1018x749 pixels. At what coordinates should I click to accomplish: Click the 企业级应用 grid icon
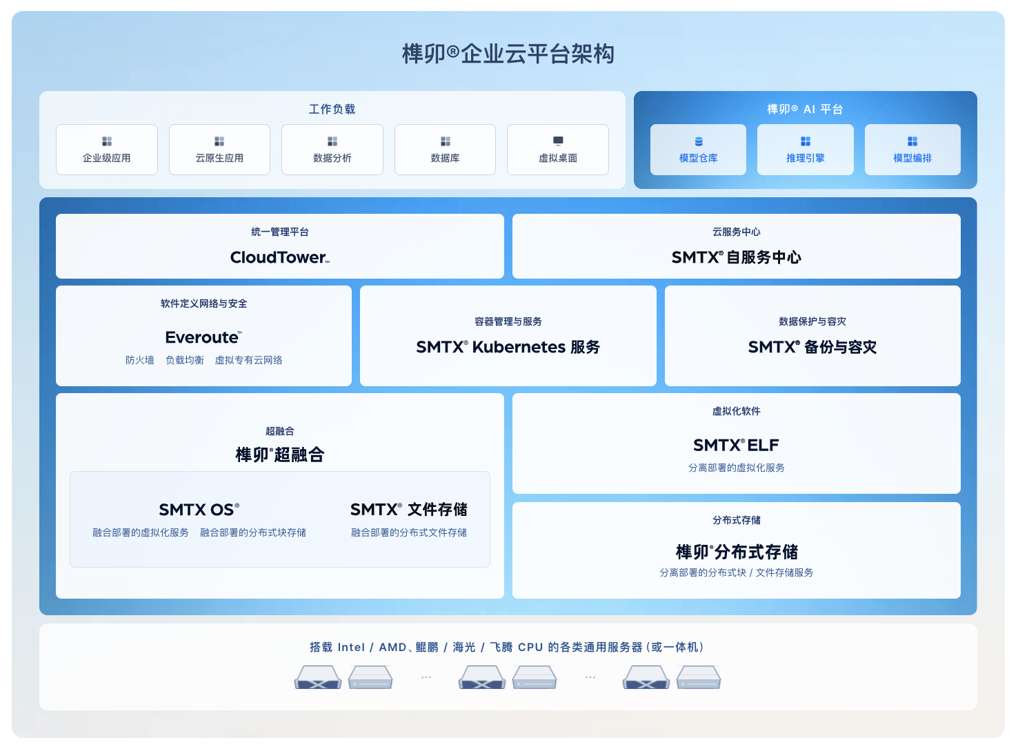point(107,141)
